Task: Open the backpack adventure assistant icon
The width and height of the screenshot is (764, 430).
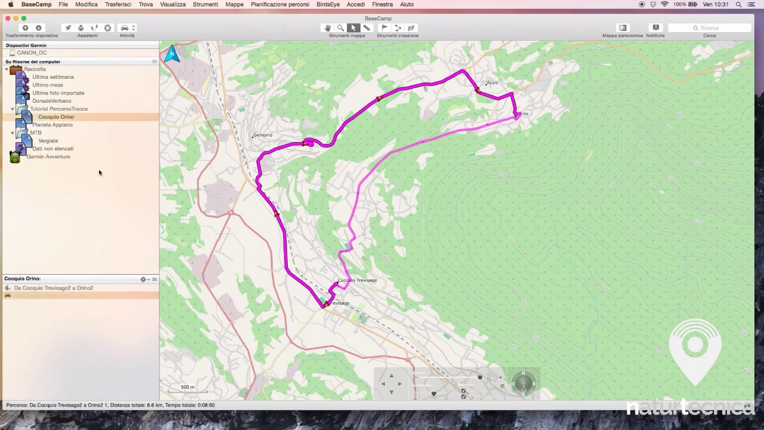Action: click(x=81, y=27)
